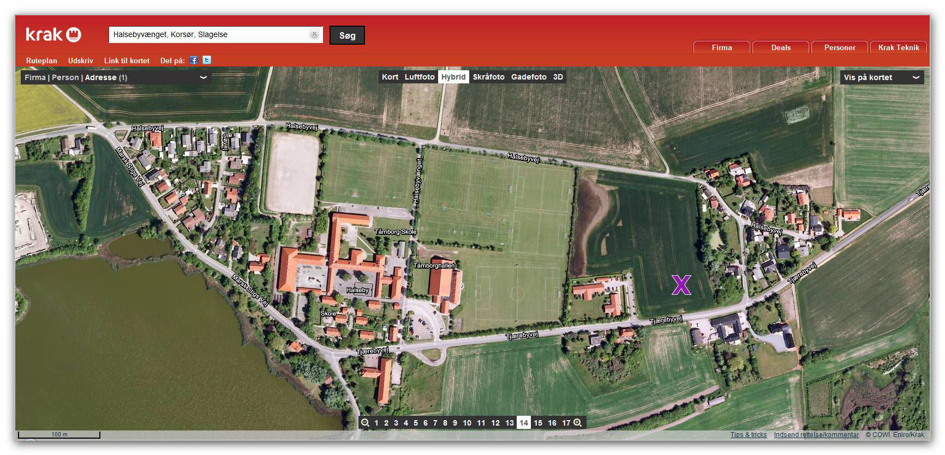Share map on Twitter
Viewport: 945px width, 455px height.
point(207,60)
